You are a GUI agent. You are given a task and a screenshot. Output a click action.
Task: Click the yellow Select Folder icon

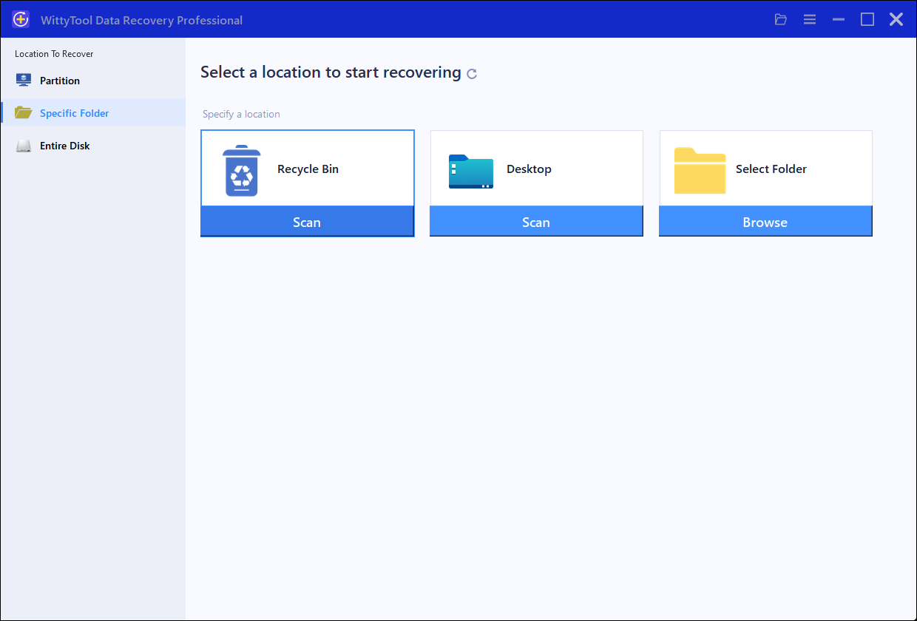(700, 170)
